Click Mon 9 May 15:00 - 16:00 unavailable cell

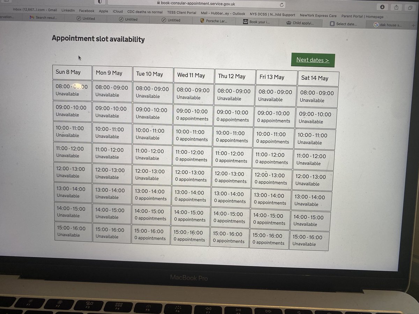111,233
